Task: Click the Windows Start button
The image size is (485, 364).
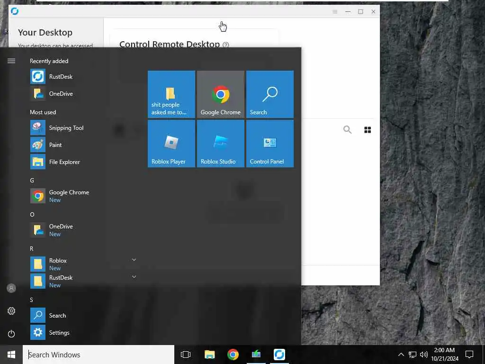Action: [11, 355]
